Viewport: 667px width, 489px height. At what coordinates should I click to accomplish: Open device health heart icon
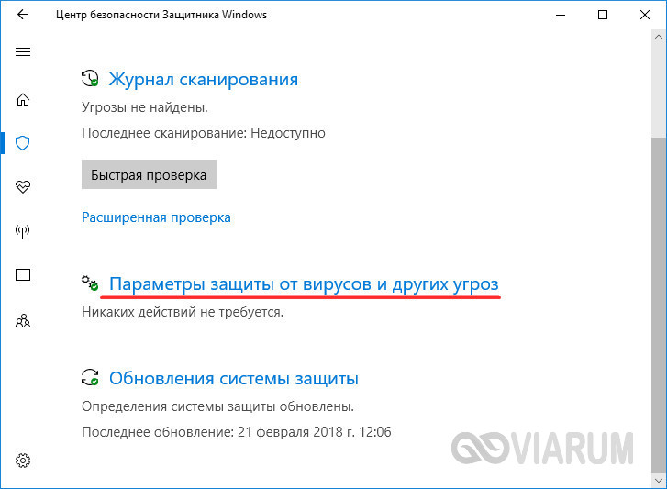[x=23, y=186]
